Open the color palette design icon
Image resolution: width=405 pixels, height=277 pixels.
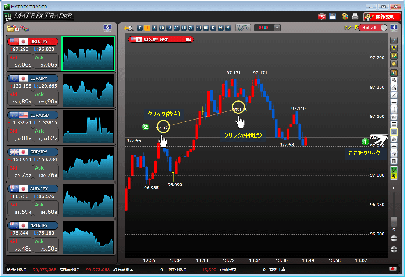coord(345,17)
